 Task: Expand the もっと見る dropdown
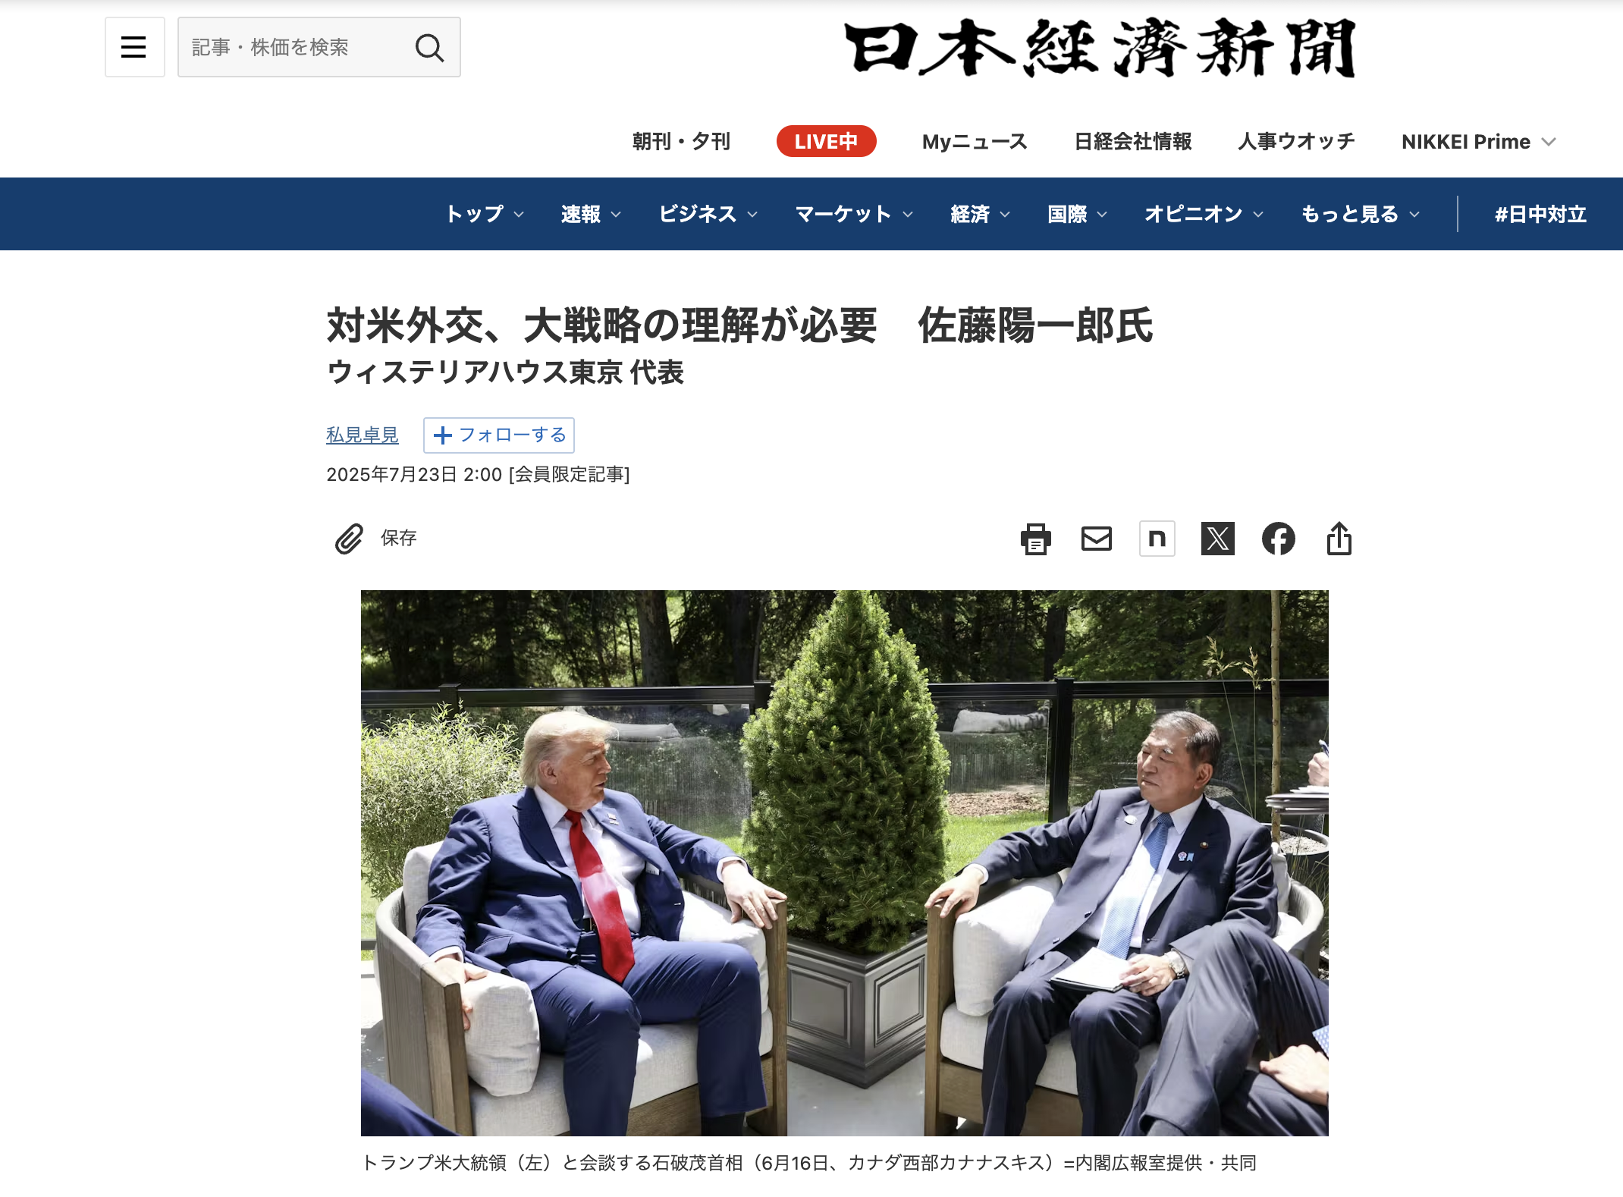1361,214
